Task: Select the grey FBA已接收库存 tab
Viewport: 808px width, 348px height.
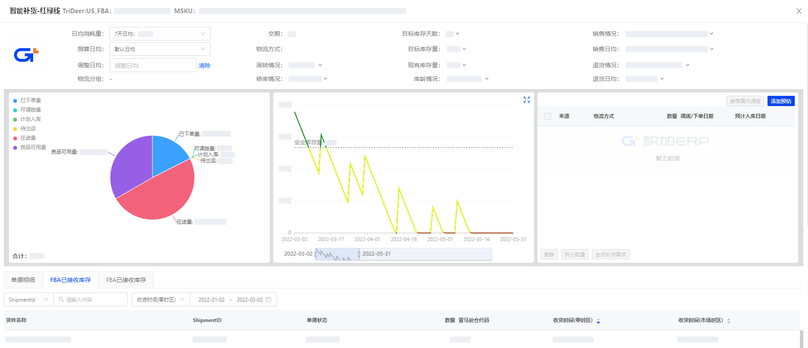Action: coord(126,280)
